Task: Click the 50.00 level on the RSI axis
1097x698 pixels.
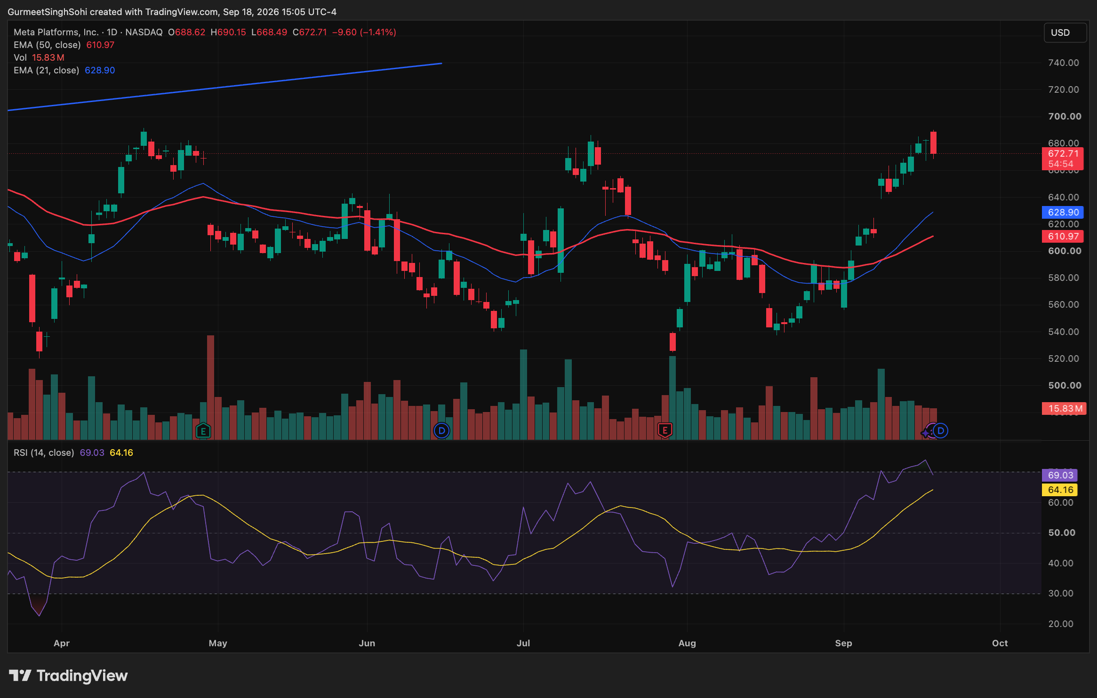Action: (1062, 532)
